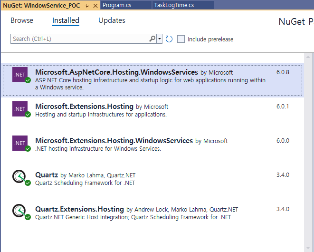The image size is (314, 252).
Task: Enable Include prerelease checkbox
Action: point(181,39)
